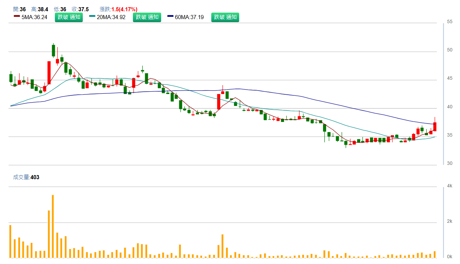This screenshot has width=460, height=264.
Task: Click the tallest orange volume bar
Action: tap(53, 226)
